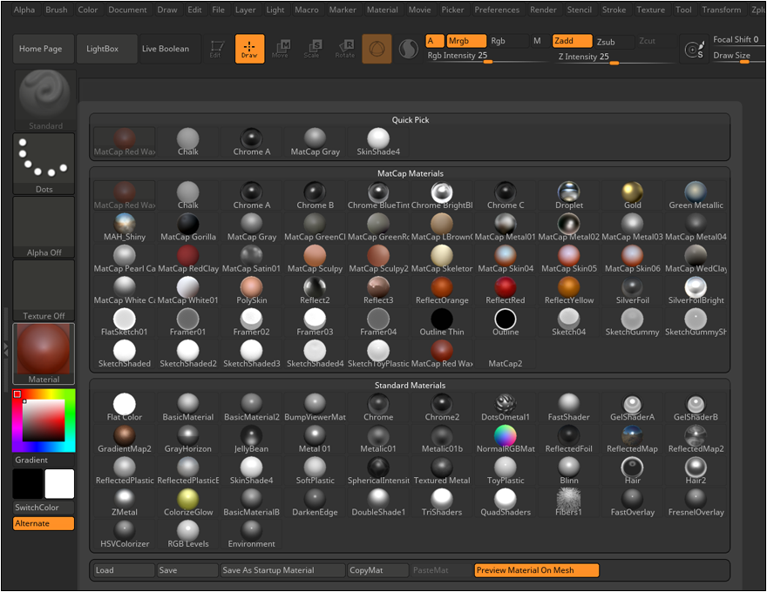Viewport: 767px width, 592px height.
Task: Select the Droplet MatCap material
Action: [x=569, y=195]
